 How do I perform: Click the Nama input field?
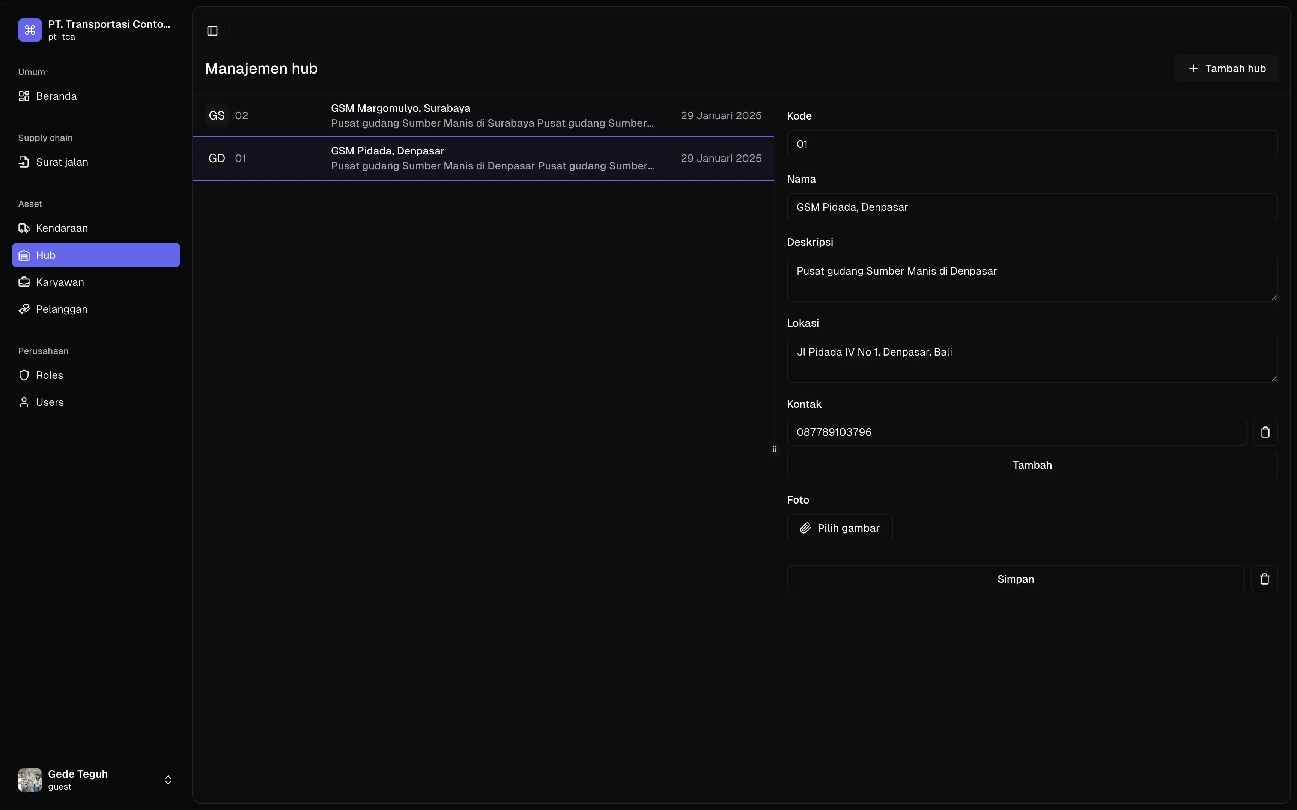point(1032,207)
